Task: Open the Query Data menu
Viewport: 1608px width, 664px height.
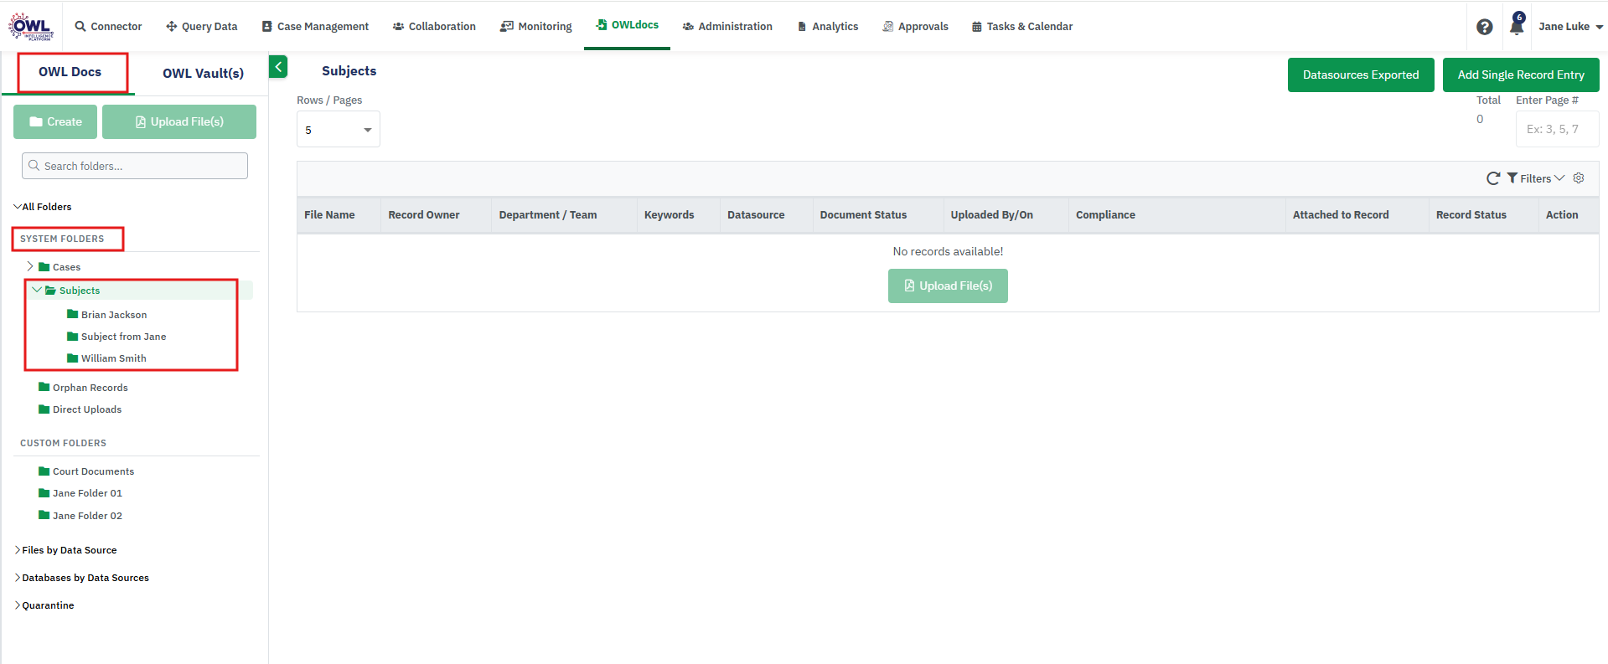Action: (x=202, y=27)
